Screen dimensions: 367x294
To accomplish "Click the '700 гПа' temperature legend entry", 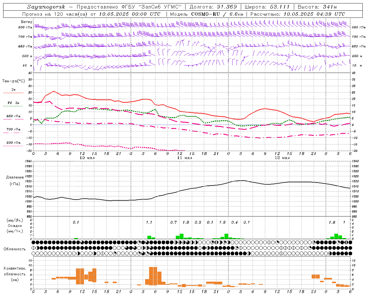I will 13,130.
